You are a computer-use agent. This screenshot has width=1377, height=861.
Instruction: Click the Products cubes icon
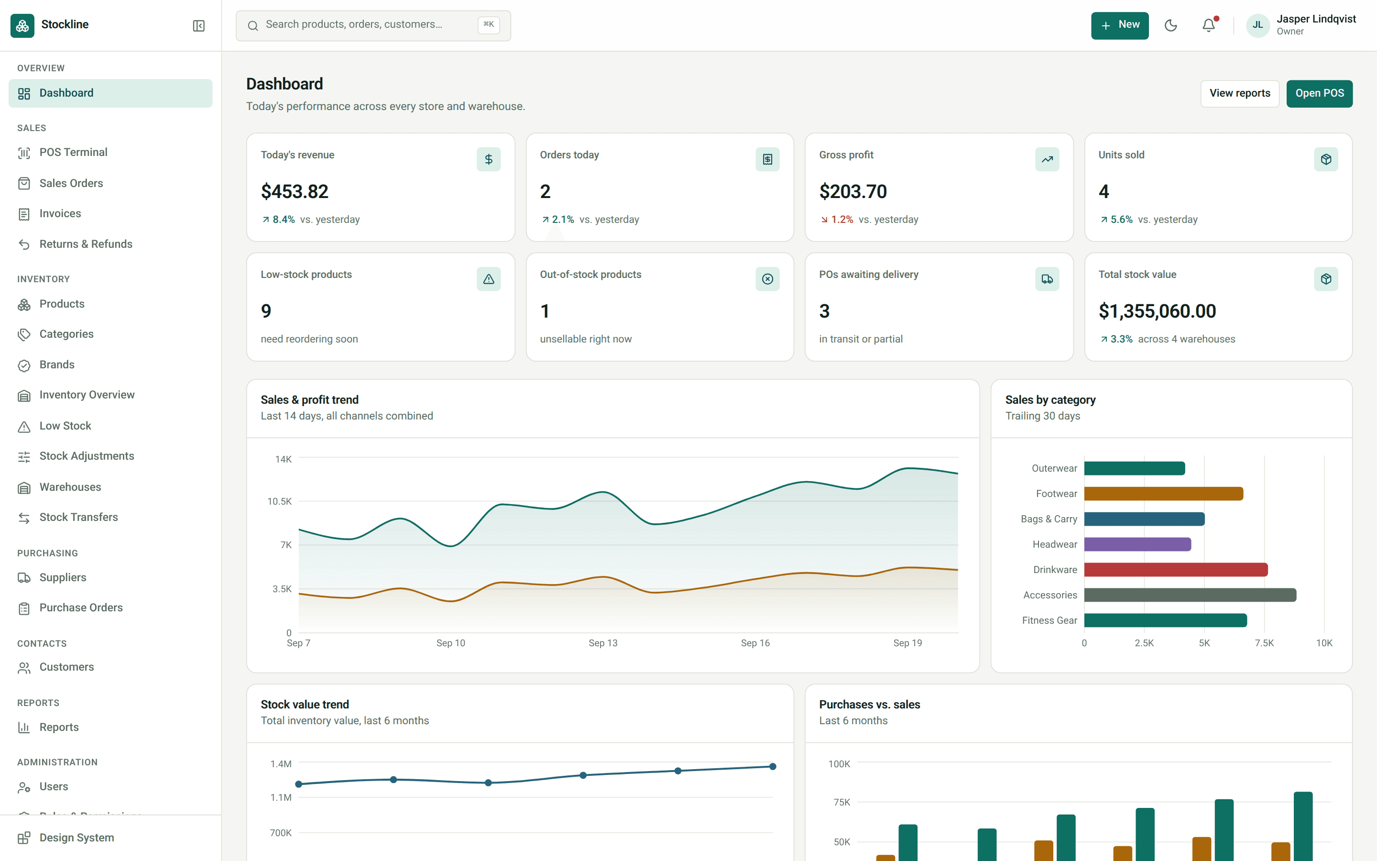[x=24, y=305]
